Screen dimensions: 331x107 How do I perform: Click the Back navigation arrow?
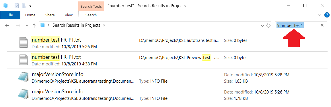(7, 26)
